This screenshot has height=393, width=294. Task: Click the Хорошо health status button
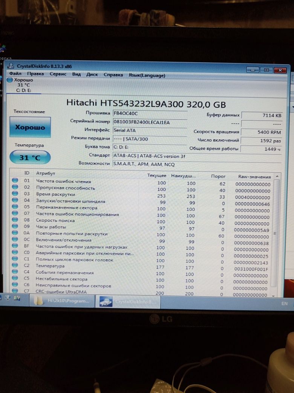[30, 127]
